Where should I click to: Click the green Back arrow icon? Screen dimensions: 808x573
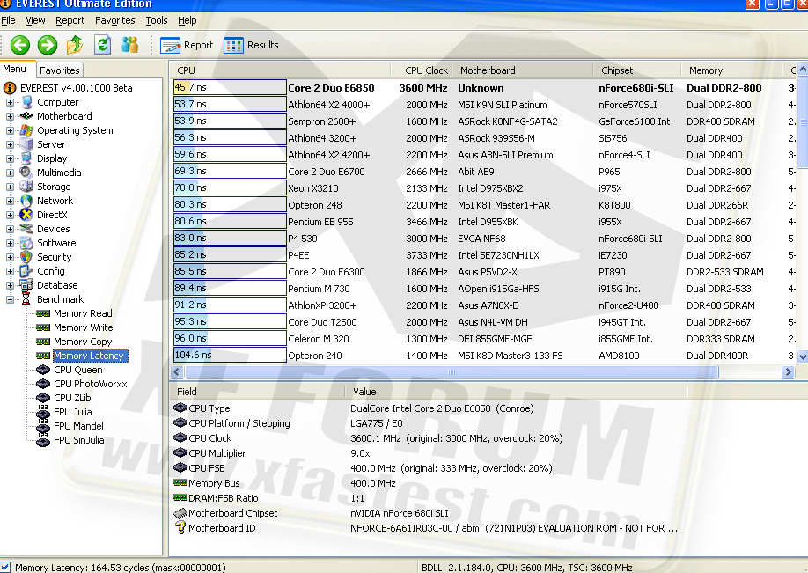click(20, 46)
